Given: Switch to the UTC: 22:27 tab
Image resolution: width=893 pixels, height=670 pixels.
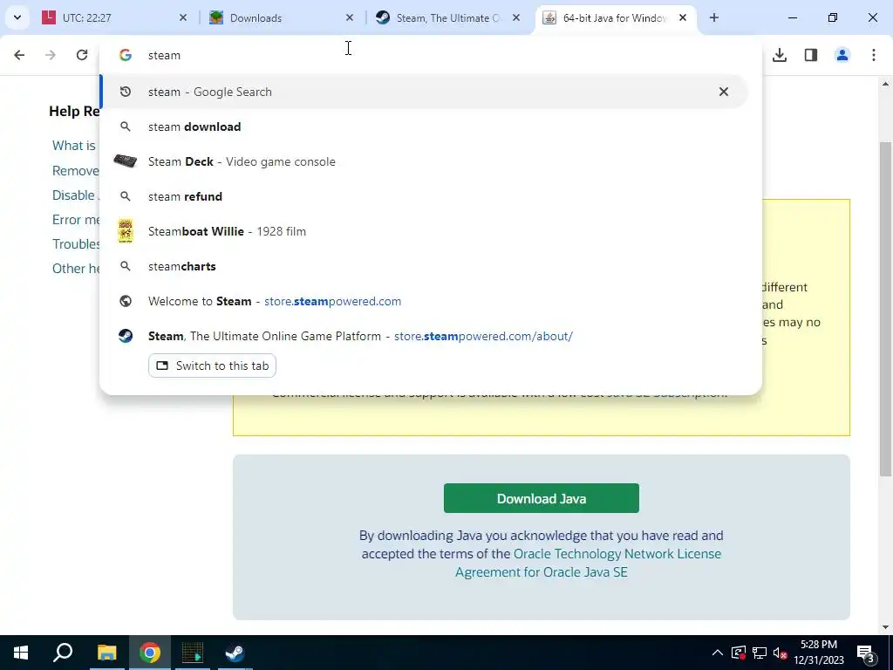Looking at the screenshot, I should [114, 18].
